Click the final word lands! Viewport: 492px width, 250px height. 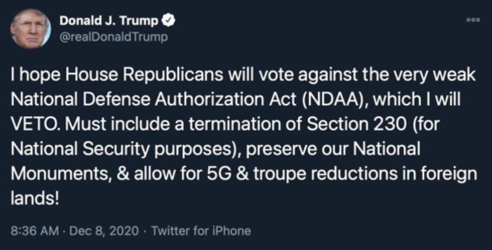[35, 197]
